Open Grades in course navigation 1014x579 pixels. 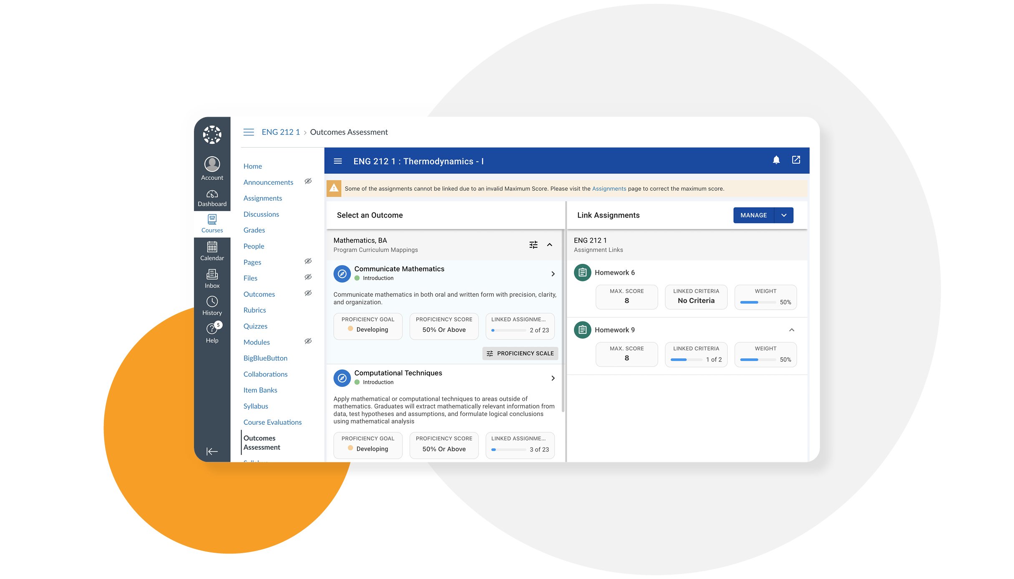(x=254, y=230)
